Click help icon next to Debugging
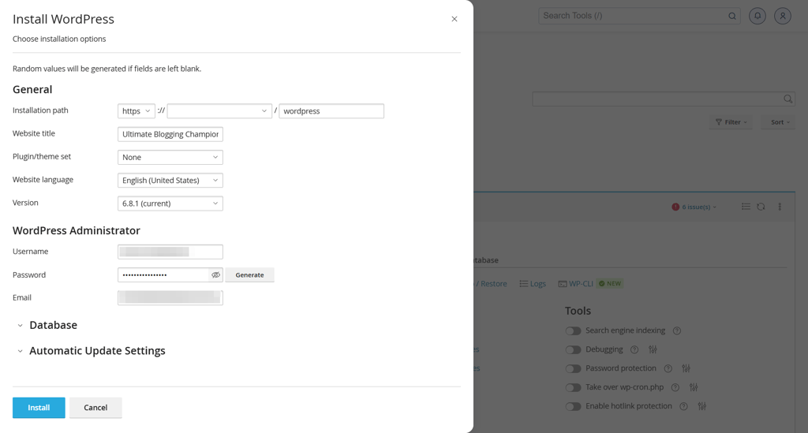This screenshot has width=808, height=433. pos(635,349)
